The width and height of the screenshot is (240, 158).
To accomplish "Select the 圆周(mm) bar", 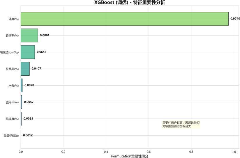I will (x=22, y=102).
